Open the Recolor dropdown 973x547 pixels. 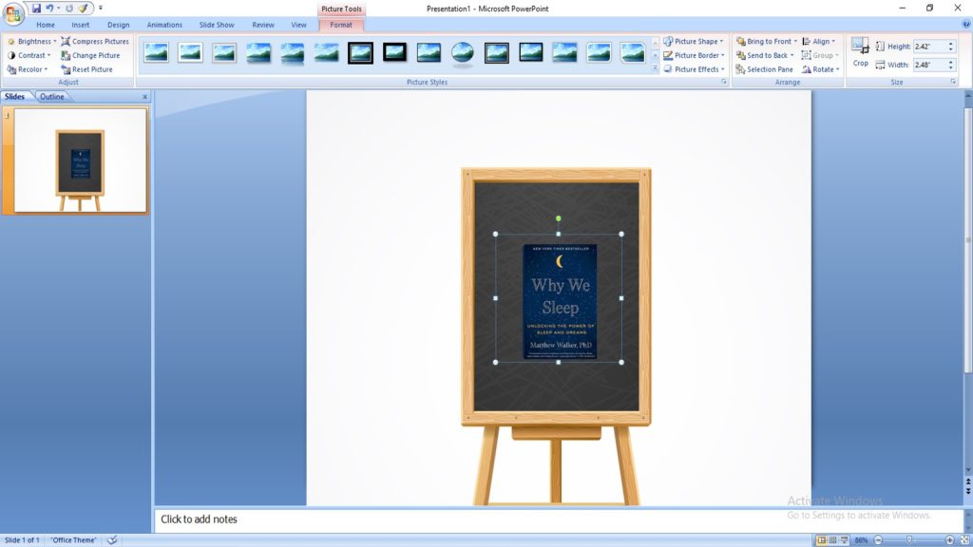28,69
